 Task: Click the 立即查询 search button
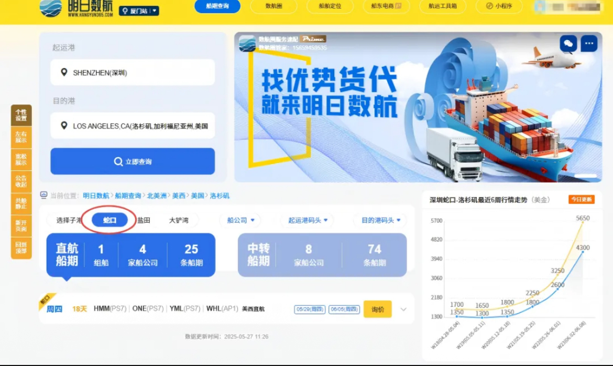click(133, 162)
